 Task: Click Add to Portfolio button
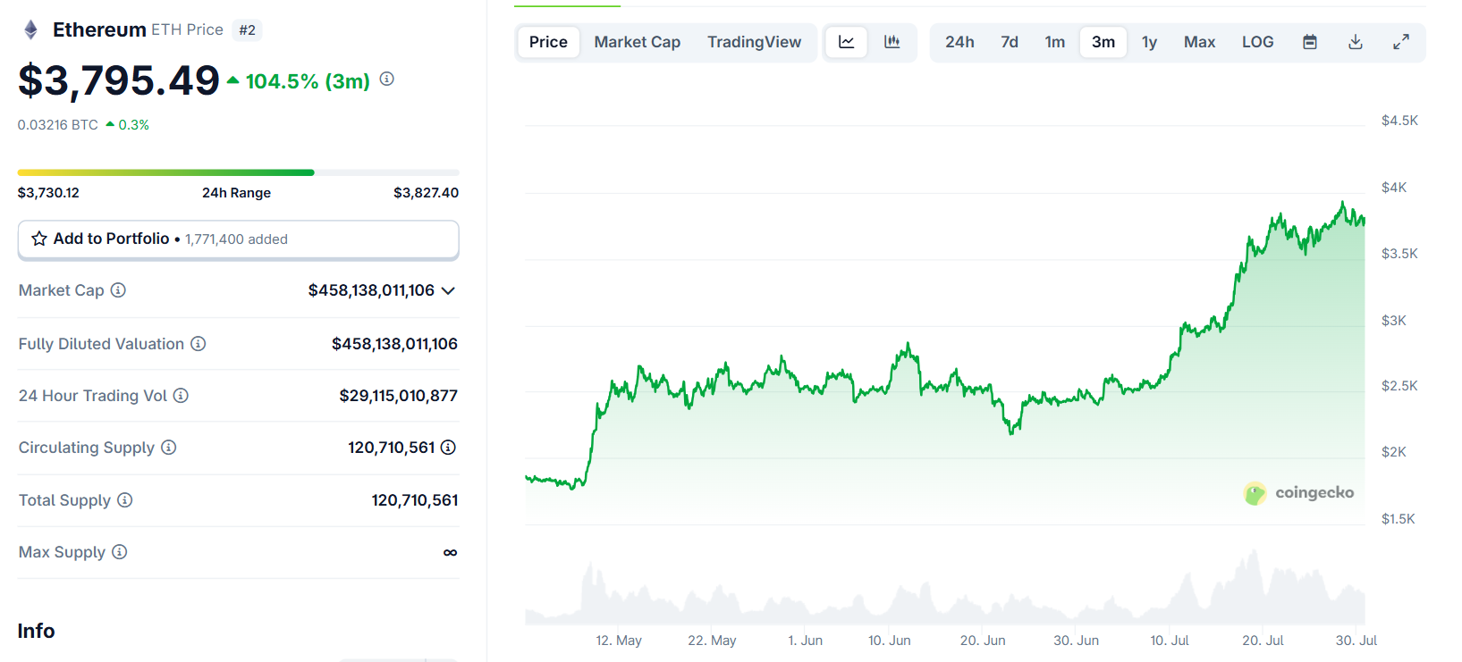click(x=239, y=239)
